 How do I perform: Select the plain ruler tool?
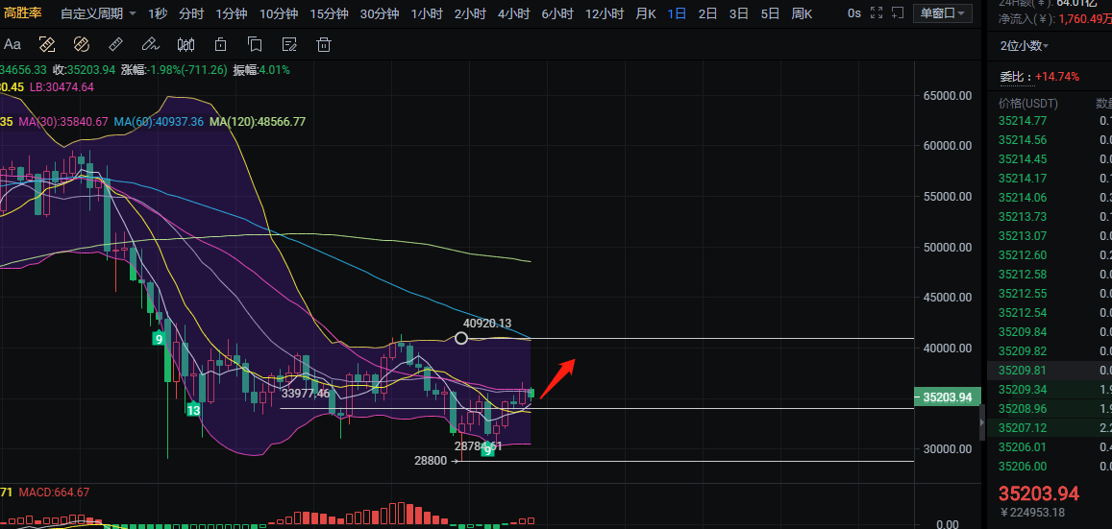[115, 44]
